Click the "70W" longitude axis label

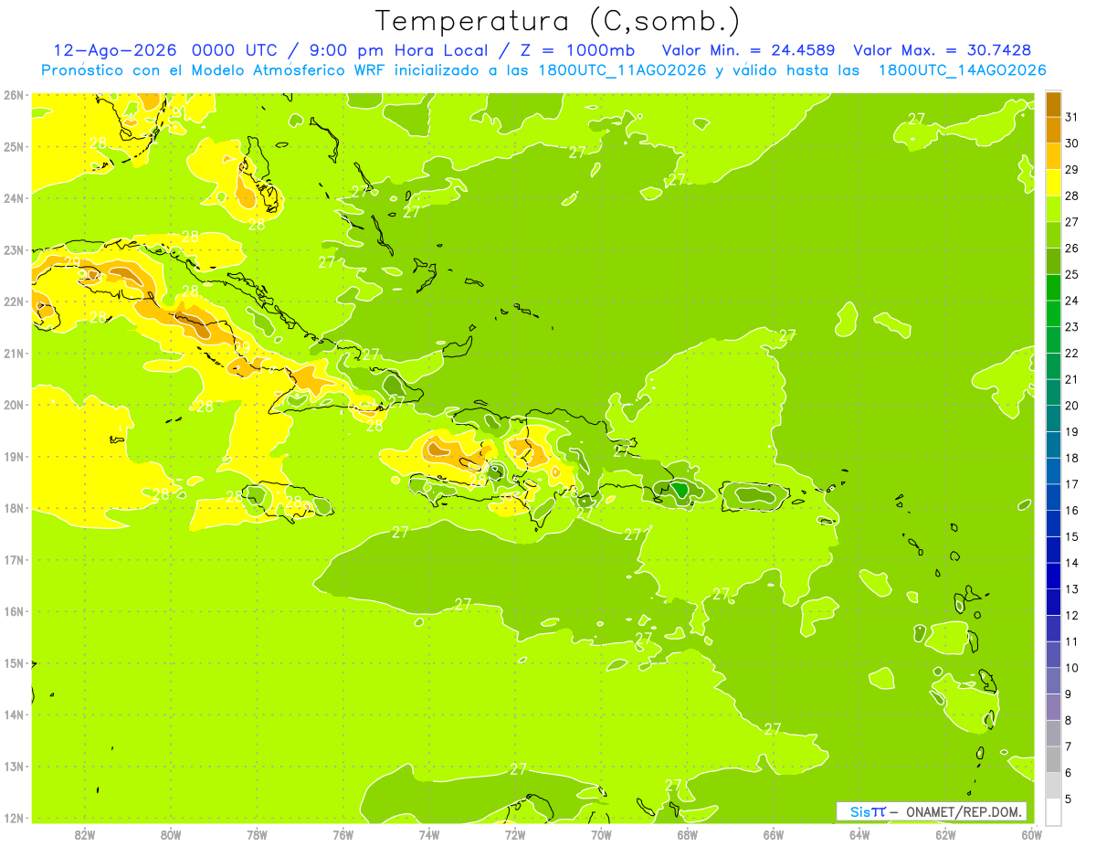pyautogui.click(x=601, y=834)
